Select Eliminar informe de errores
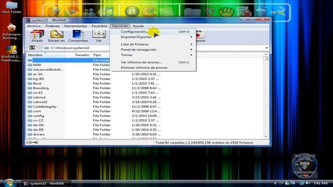 click(x=153, y=68)
